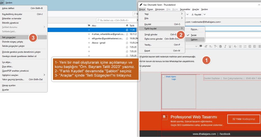Click the Facebook link in footer
Image resolution: width=261 pixels, height=137 pixels.
click(225, 134)
